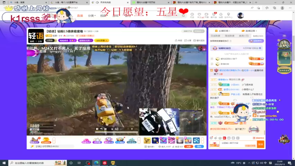
Task: Click the red square icon in chat toolbar
Action: (x=225, y=138)
